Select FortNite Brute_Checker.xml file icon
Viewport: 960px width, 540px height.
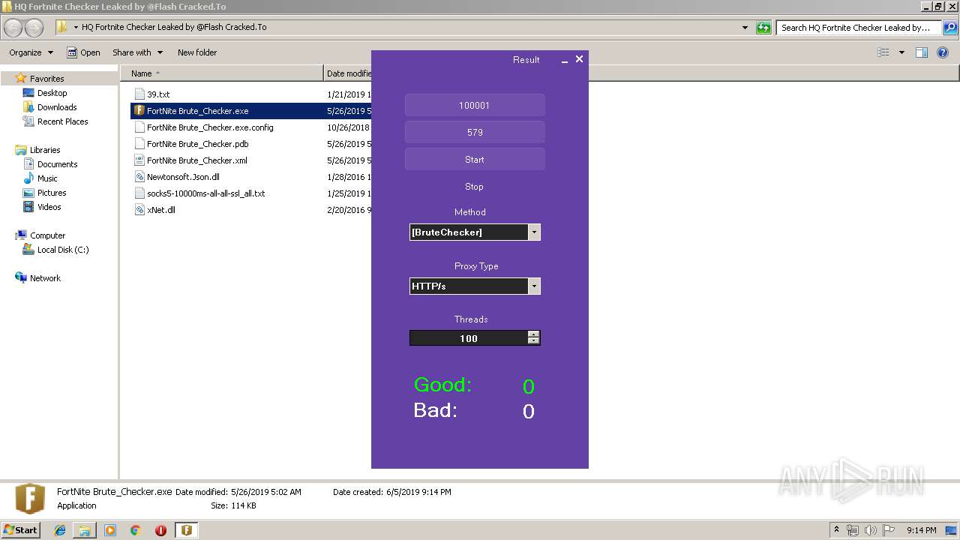pyautogui.click(x=139, y=160)
